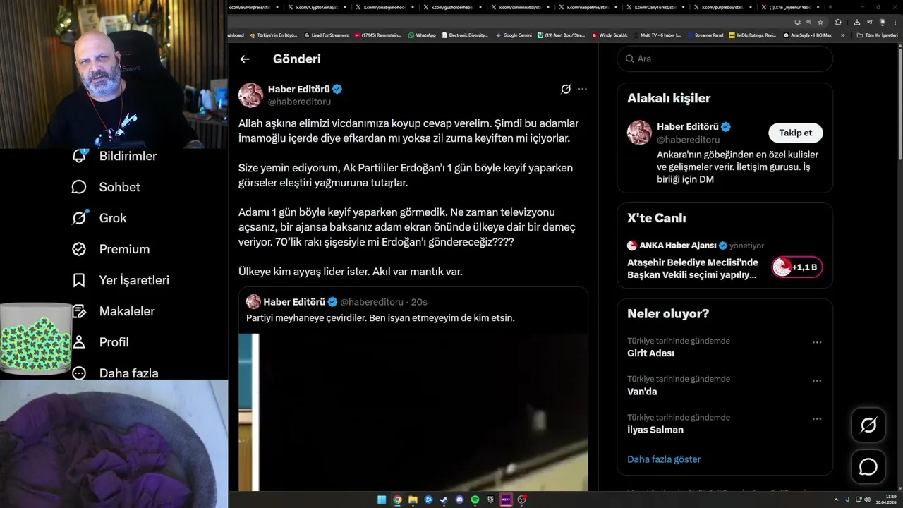The image size is (903, 508).
Task: Switch to the x.com/gusholderhaber tab
Action: (x=453, y=7)
